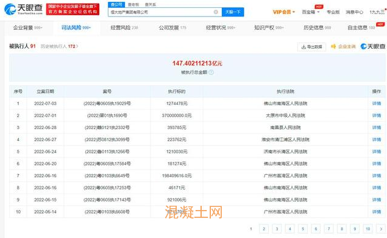Click the Tianyancha logo icon
This screenshot has height=238, width=387.
click(x=10, y=9)
